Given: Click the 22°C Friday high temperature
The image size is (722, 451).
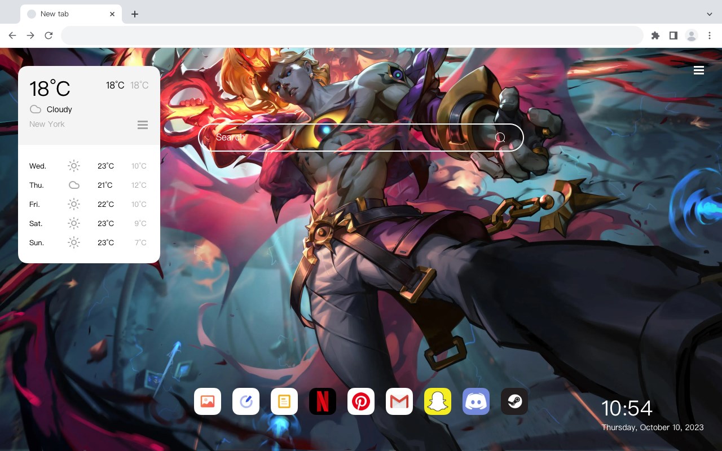Looking at the screenshot, I should tap(105, 204).
